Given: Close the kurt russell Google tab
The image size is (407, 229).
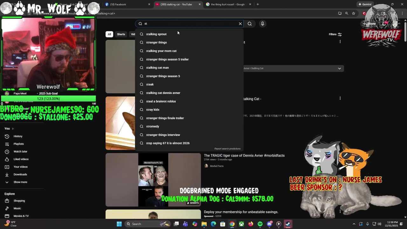Looking at the screenshot, I should pos(250,4).
